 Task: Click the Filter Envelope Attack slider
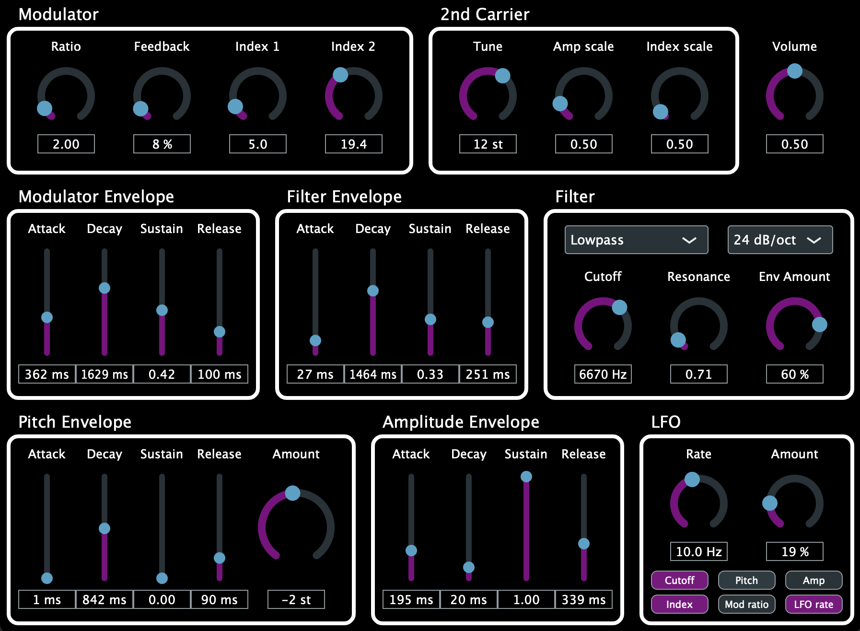tap(315, 340)
